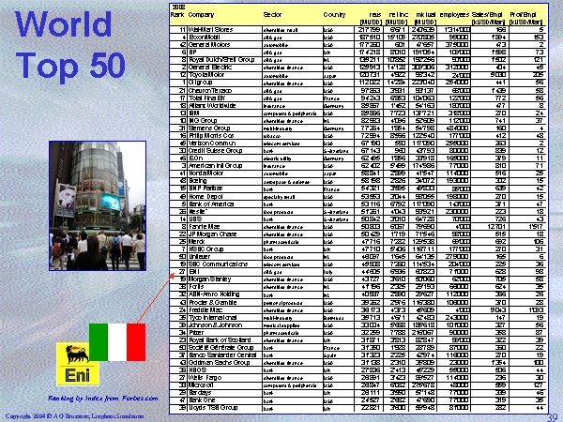The width and height of the screenshot is (563, 422).
Task: Select the Lloyds TSB Group cell
Action: 225,408
